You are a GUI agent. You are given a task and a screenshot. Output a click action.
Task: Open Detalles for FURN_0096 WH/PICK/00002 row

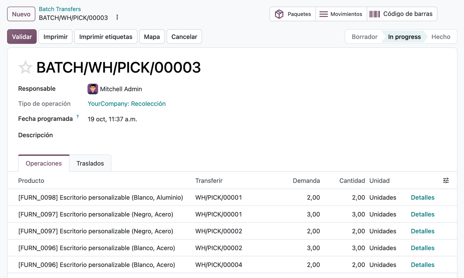[422, 248]
